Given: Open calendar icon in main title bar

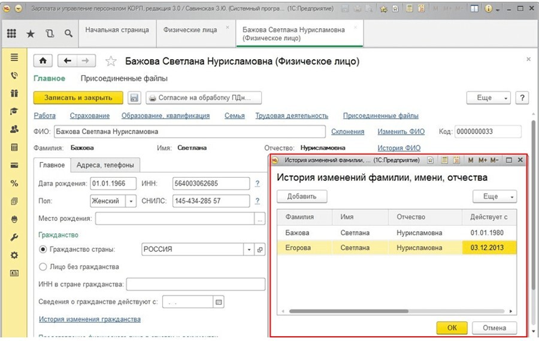Looking at the screenshot, I should point(422,8).
